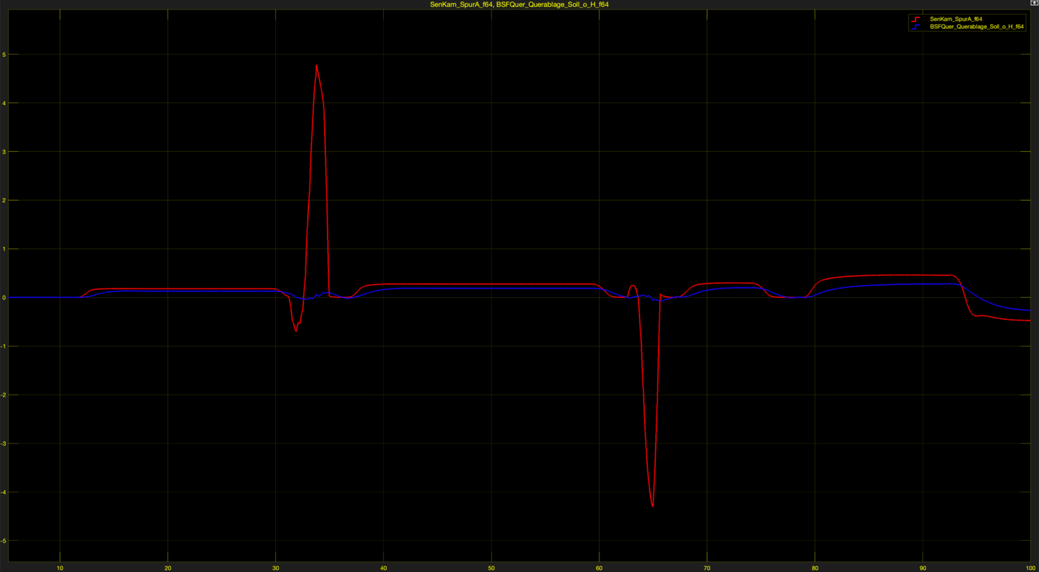Click the red step-line icon in the legend

point(916,19)
